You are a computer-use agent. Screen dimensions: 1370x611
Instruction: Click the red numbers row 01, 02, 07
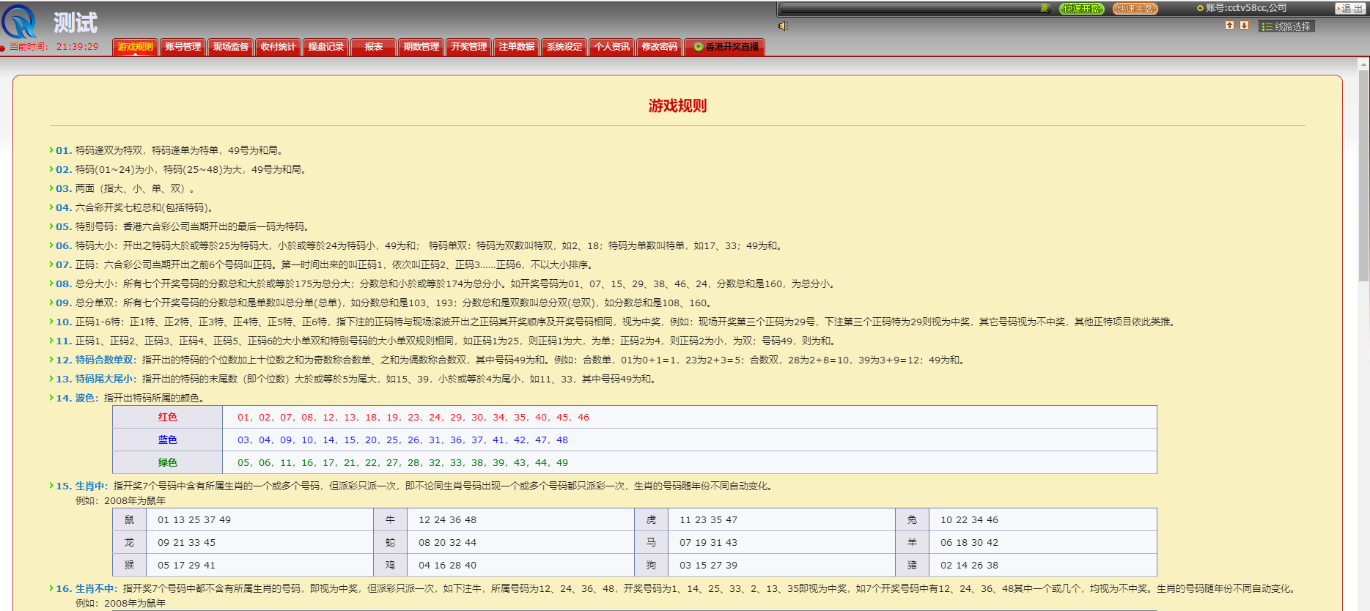413,417
